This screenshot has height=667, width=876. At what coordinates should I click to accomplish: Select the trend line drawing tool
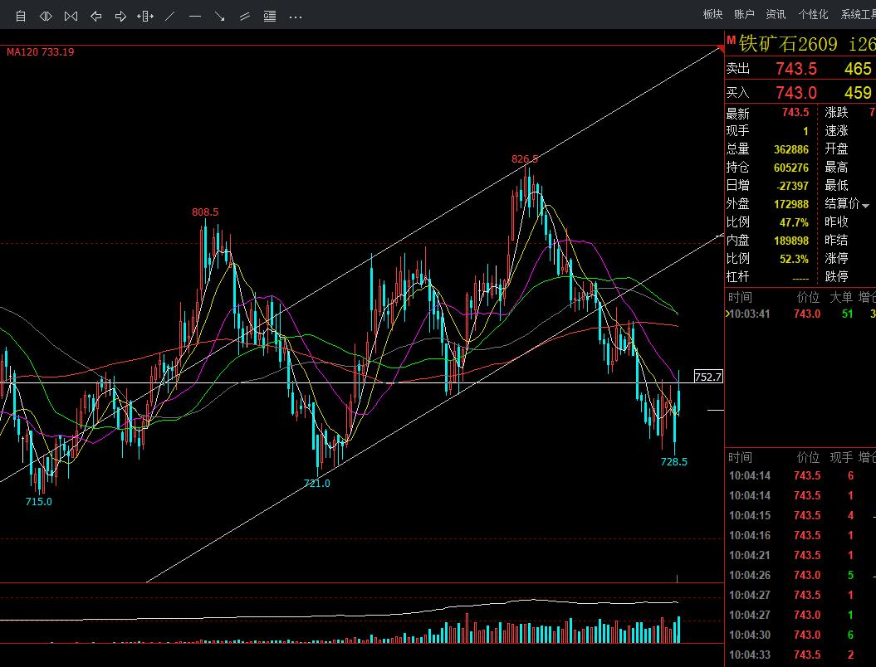click(x=170, y=17)
